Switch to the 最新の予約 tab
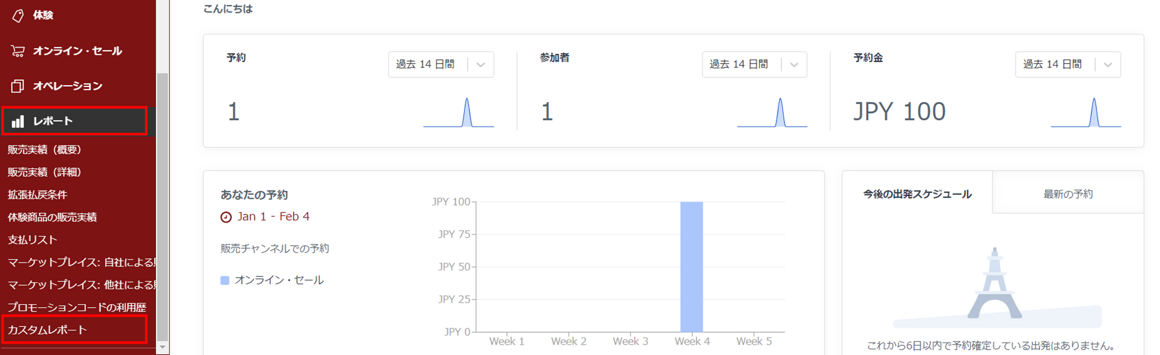 click(1068, 194)
